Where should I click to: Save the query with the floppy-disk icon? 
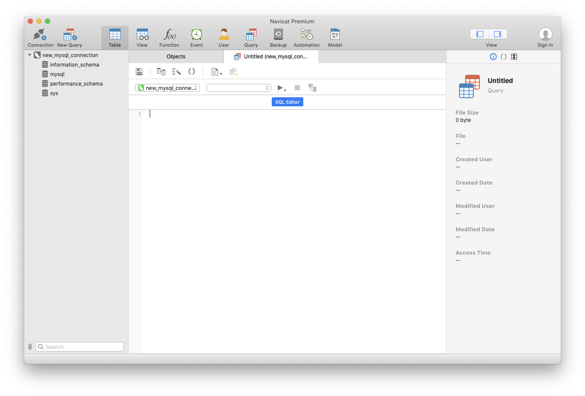click(x=139, y=72)
